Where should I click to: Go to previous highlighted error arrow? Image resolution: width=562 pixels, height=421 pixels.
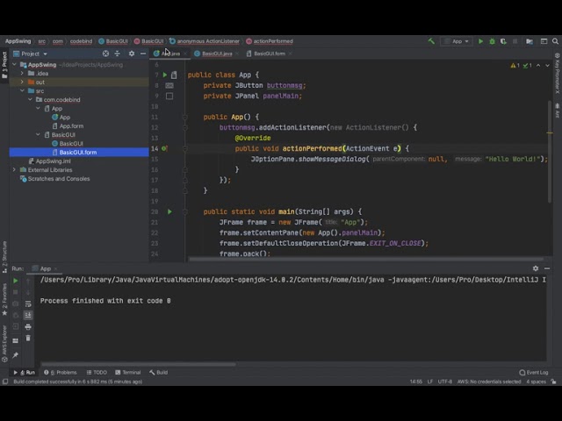click(538, 66)
